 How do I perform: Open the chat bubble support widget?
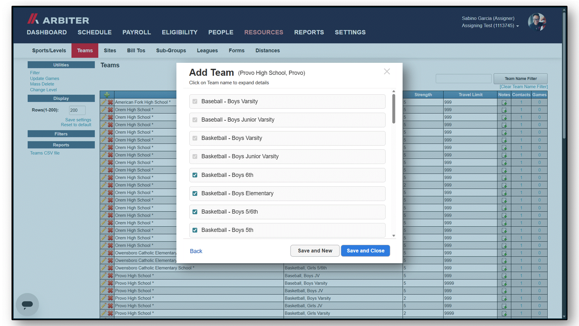27,304
